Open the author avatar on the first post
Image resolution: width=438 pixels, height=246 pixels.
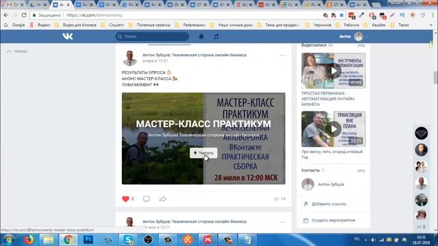point(130,58)
